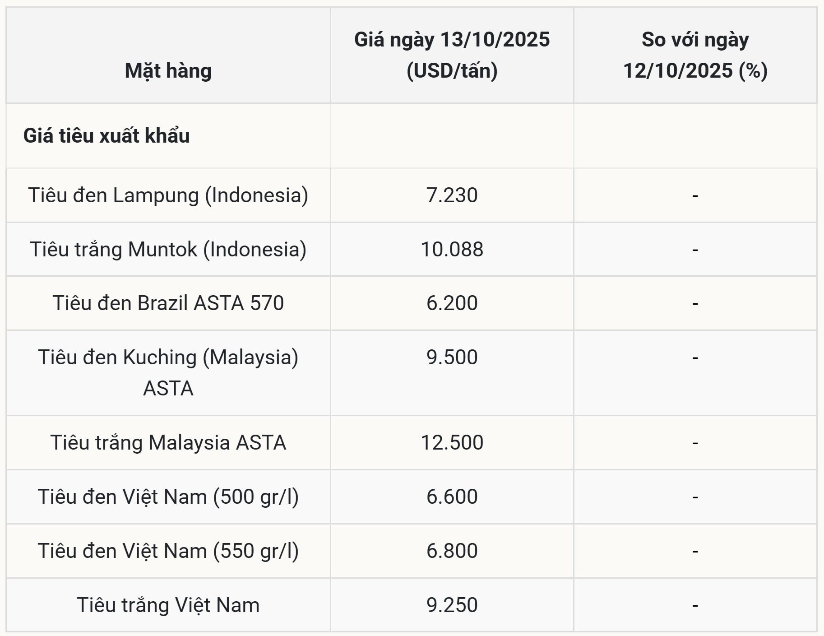Select 'Tiêu trắng Malaysia ASTA' cell
The height and width of the screenshot is (636, 824).
point(168,442)
